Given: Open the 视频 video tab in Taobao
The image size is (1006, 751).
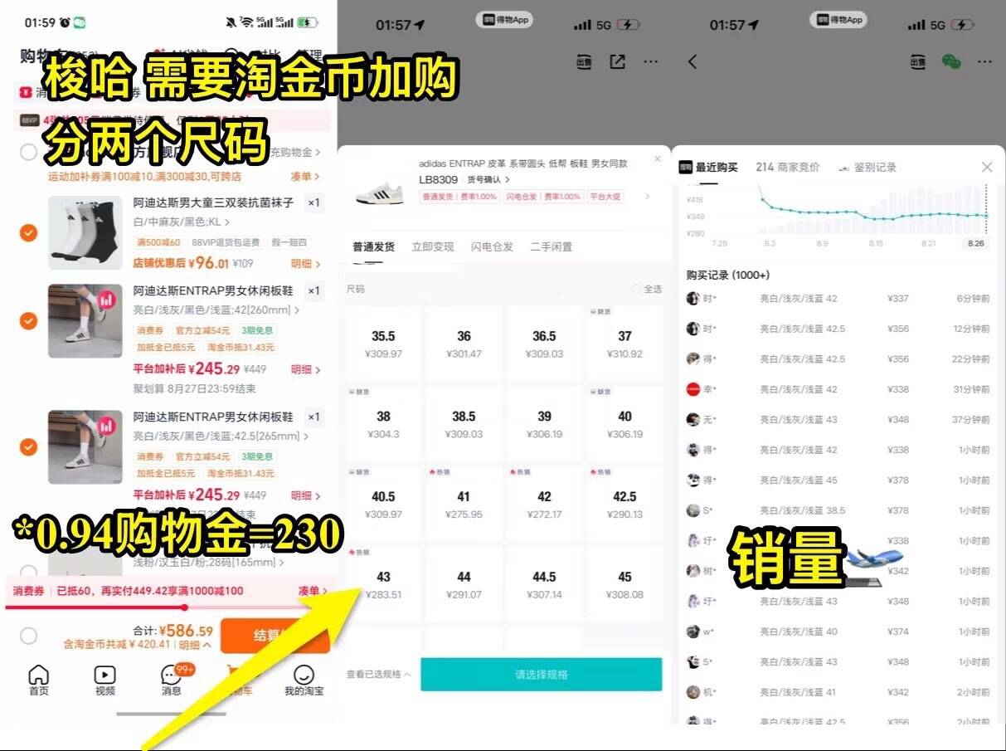Looking at the screenshot, I should 104,680.
